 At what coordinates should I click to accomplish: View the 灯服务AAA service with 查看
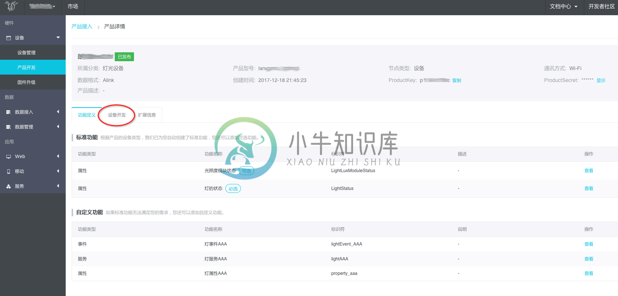589,259
